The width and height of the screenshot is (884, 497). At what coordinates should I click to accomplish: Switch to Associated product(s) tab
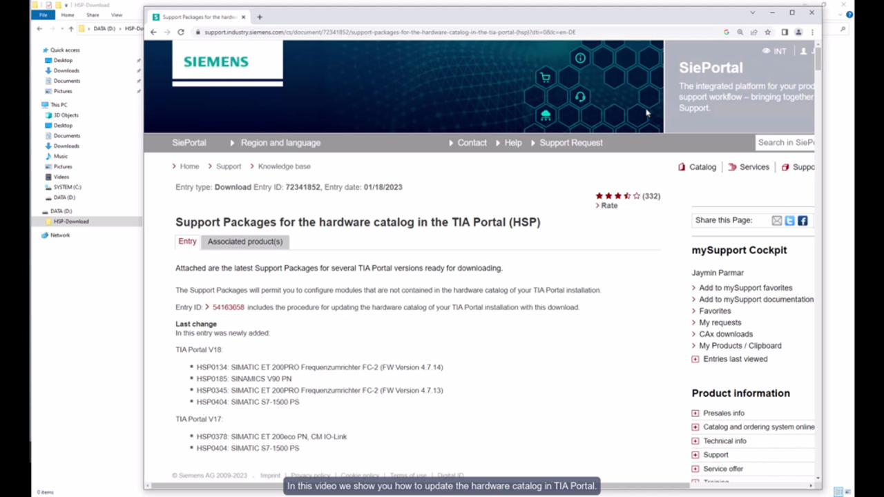[244, 242]
